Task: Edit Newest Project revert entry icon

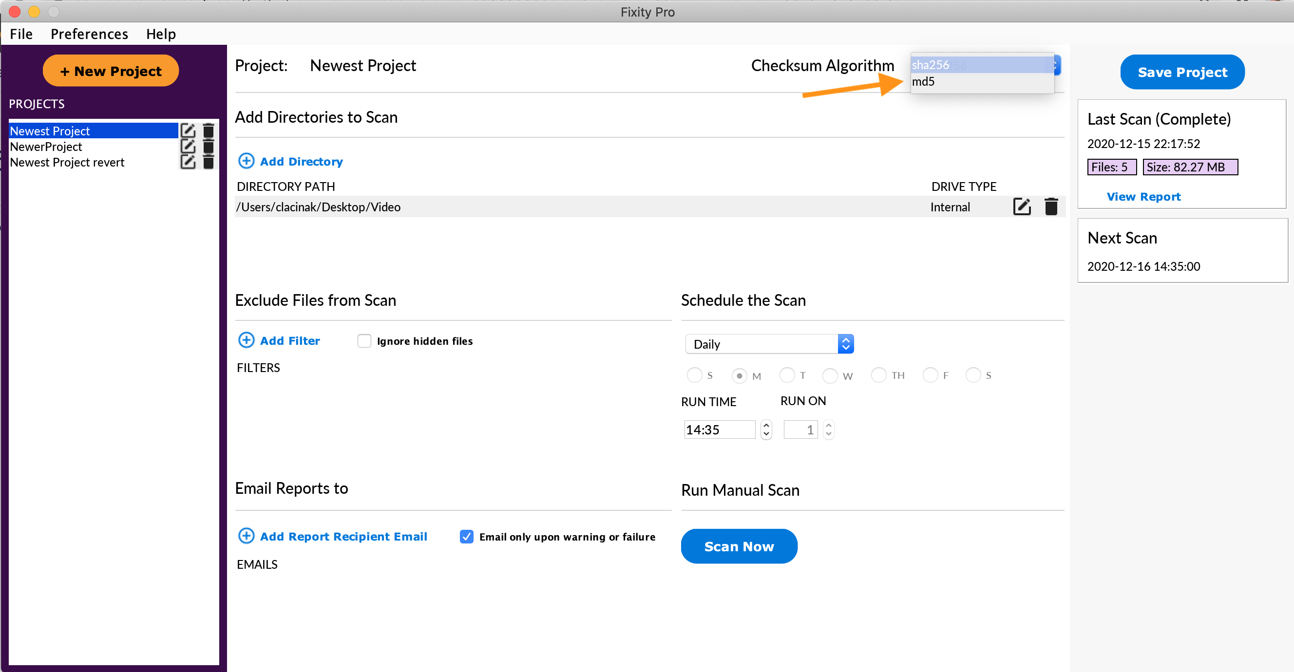Action: point(188,162)
